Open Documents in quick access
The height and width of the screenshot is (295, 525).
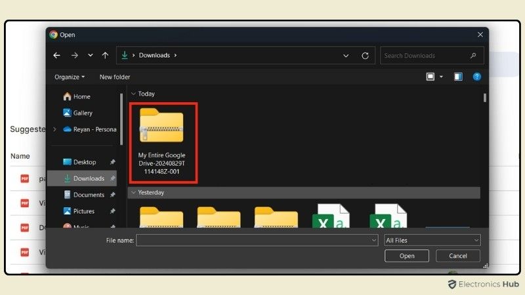[84, 195]
